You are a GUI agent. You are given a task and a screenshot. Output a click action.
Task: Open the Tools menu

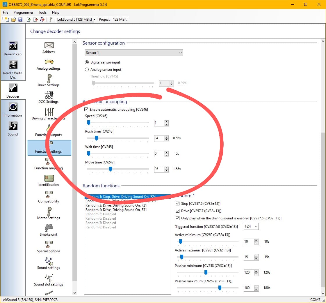pyautogui.click(x=42, y=13)
